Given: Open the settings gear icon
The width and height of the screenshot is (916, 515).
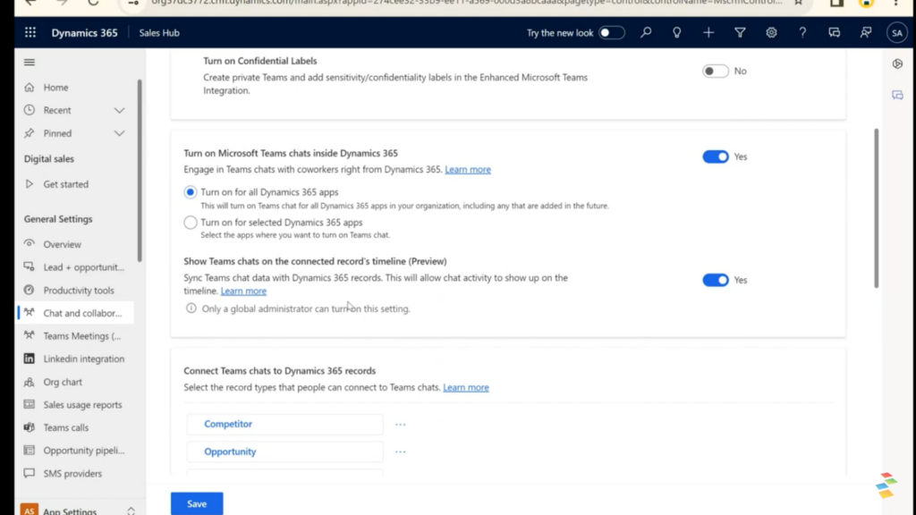Looking at the screenshot, I should coord(771,33).
